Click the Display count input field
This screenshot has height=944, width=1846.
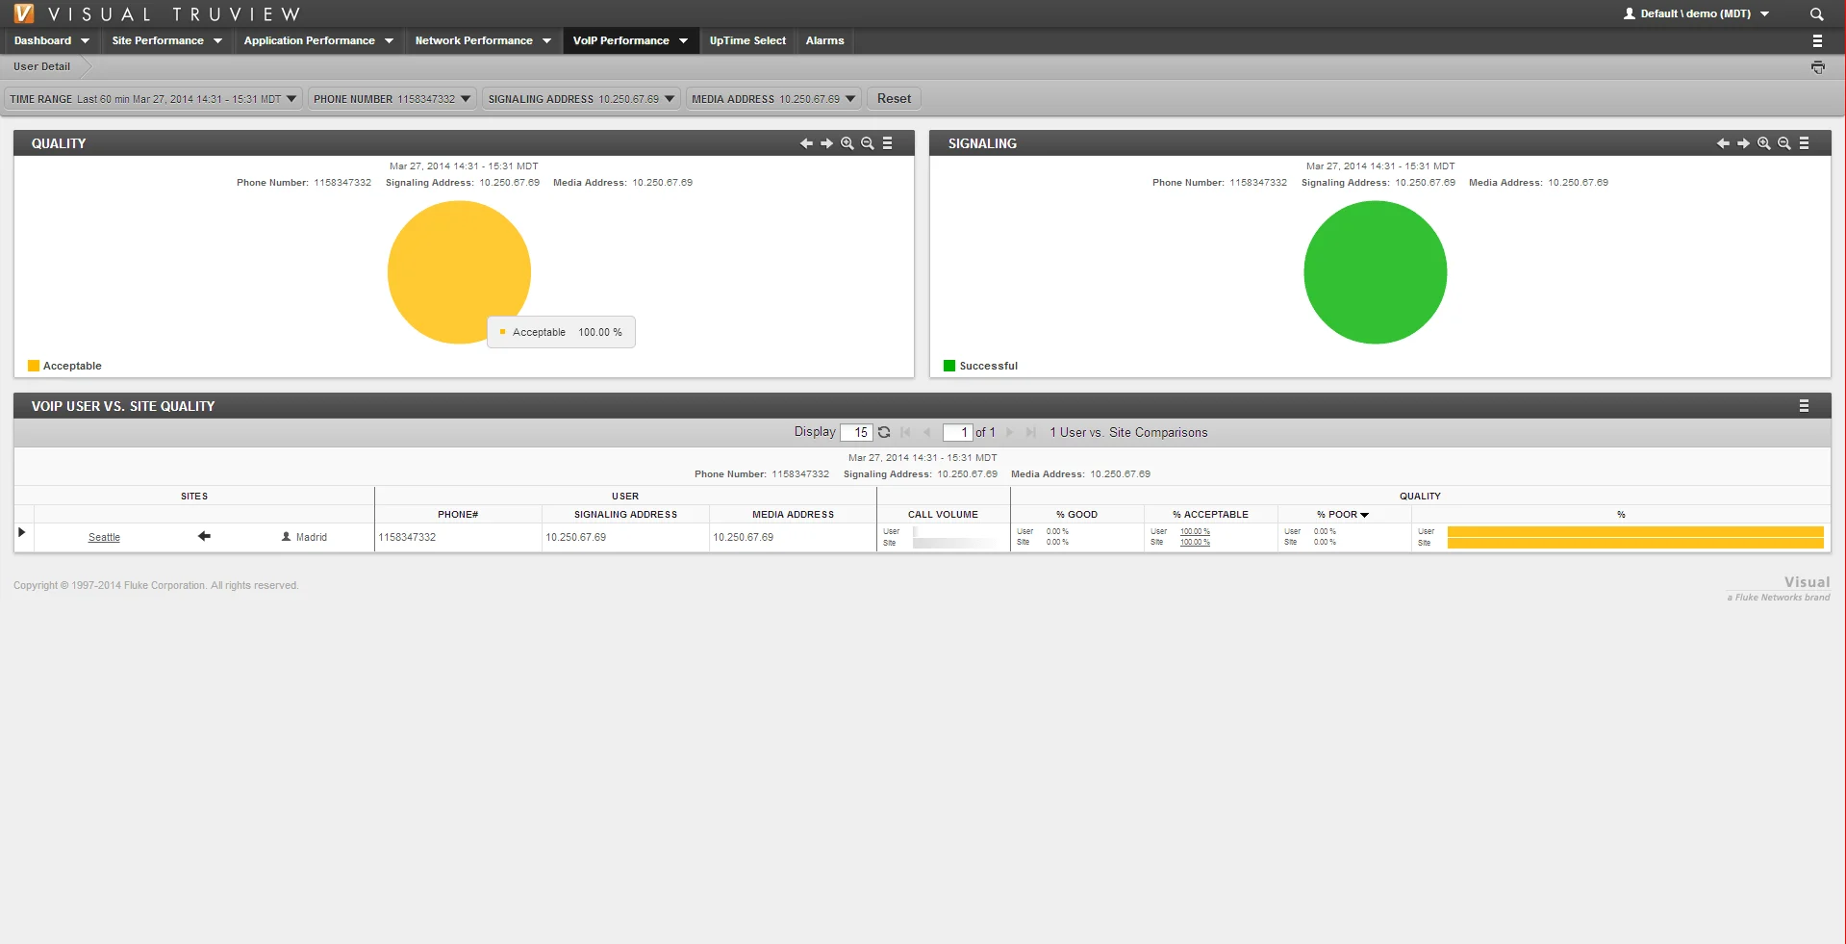coord(856,432)
